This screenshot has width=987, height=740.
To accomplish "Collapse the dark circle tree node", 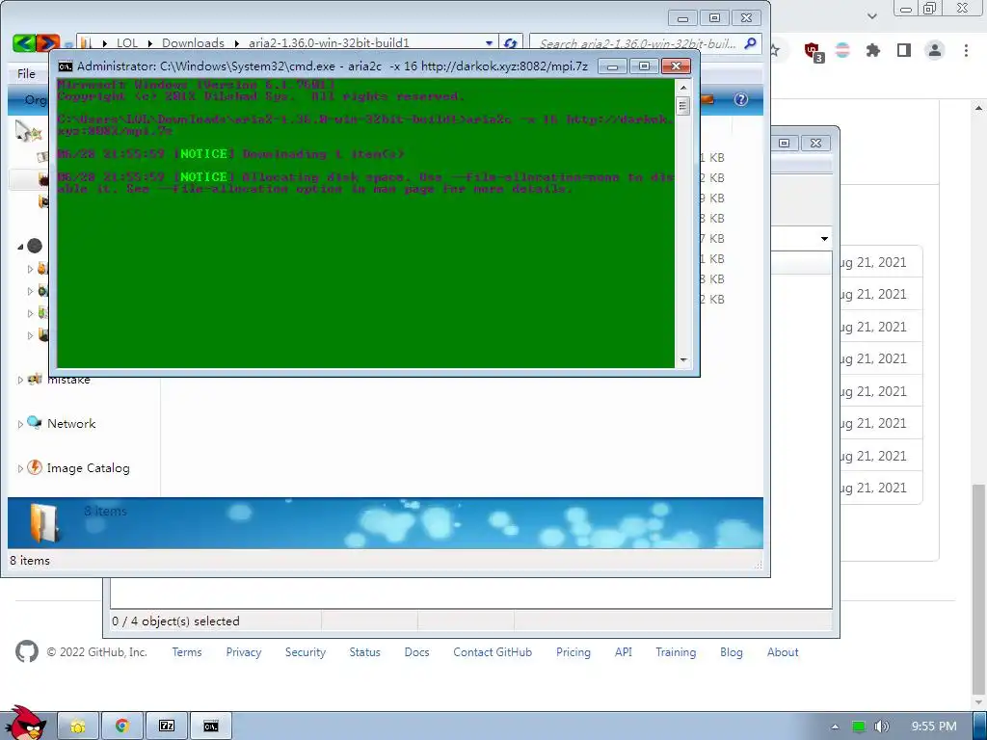I will coord(20,247).
